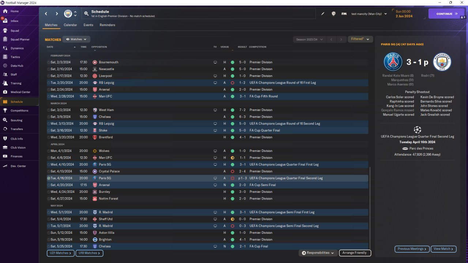Open Medical Center sidebar icon
The image size is (468, 263).
[5, 92]
